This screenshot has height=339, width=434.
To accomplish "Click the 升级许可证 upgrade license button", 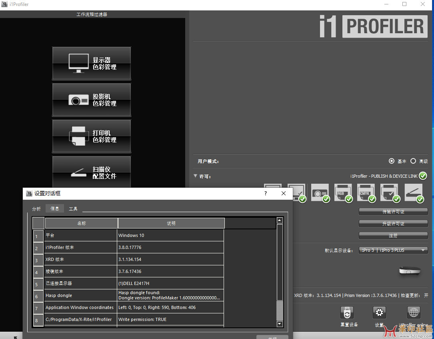I will tap(393, 223).
